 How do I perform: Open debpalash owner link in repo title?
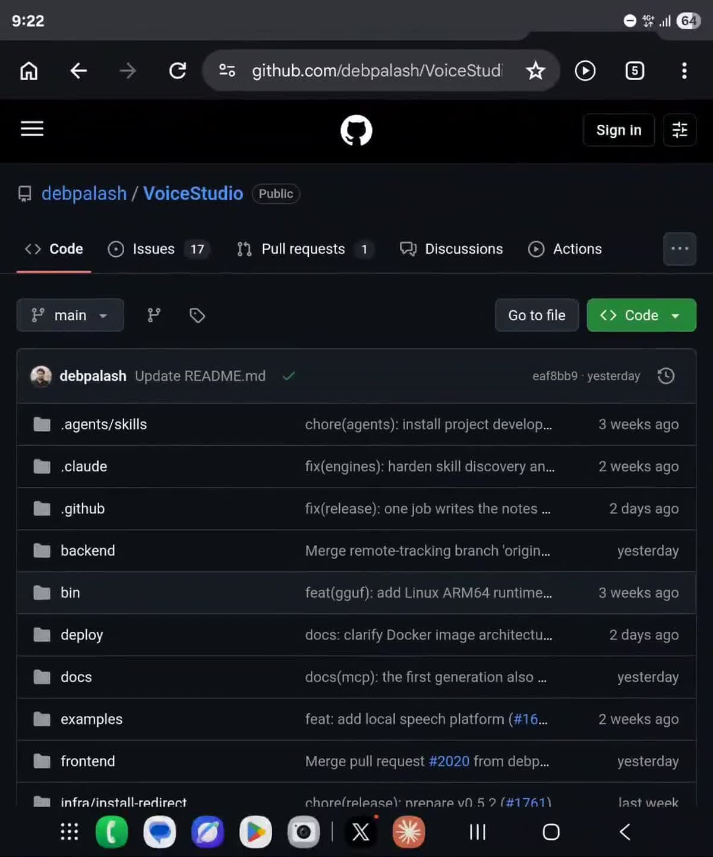[x=84, y=193]
